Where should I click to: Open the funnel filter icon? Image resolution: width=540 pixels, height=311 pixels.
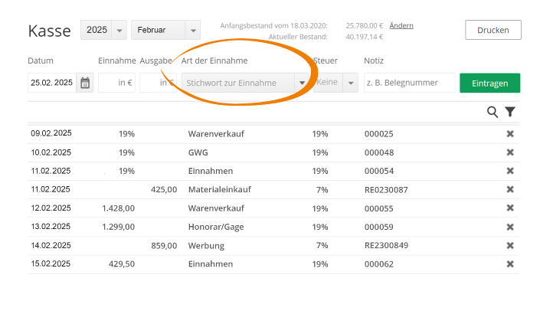510,112
